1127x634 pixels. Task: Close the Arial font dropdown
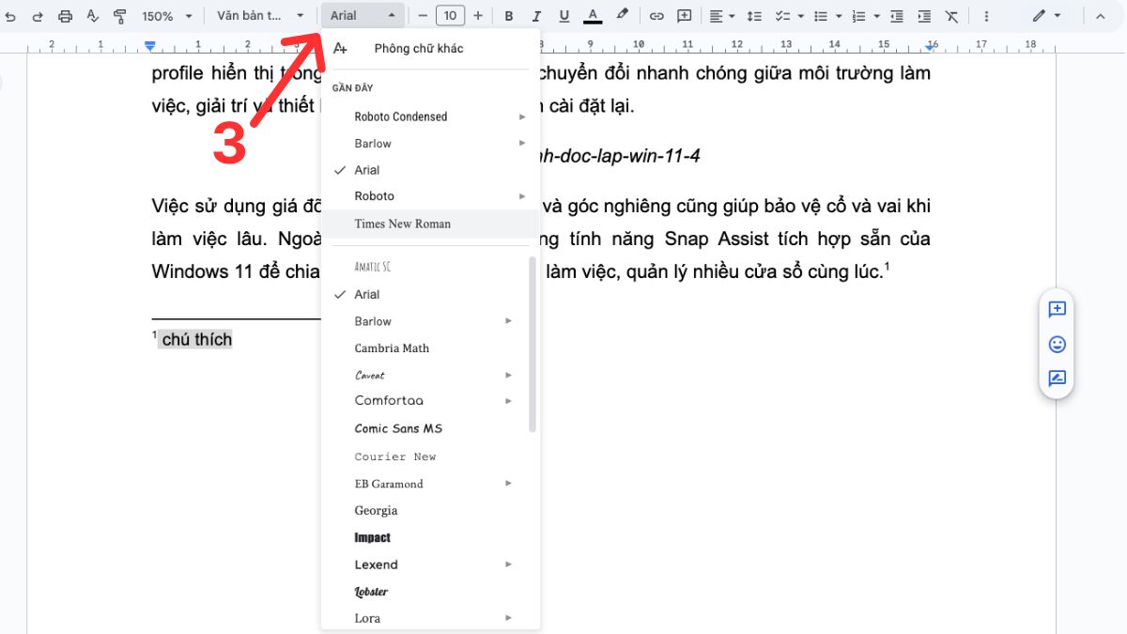coord(363,16)
